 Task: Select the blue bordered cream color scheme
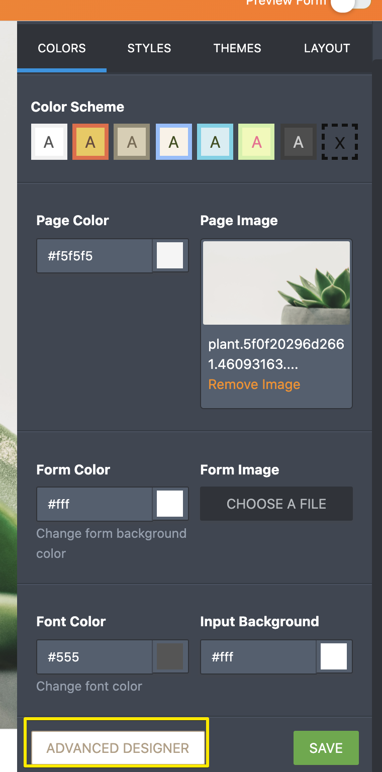point(173,142)
